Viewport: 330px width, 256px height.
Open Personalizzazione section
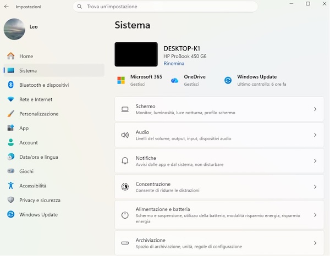[39, 114]
